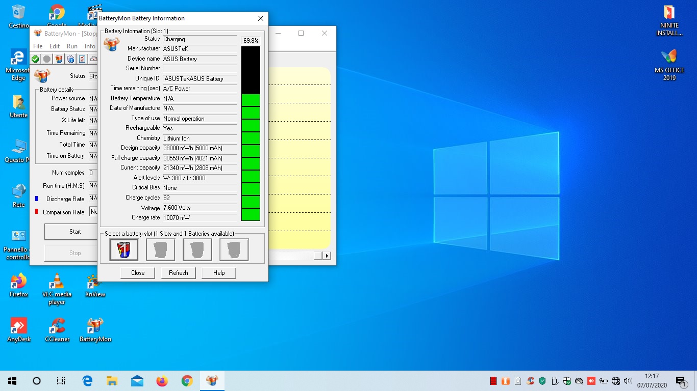Click the Start button in BatteryMon window
697x391 pixels.
tap(71, 232)
